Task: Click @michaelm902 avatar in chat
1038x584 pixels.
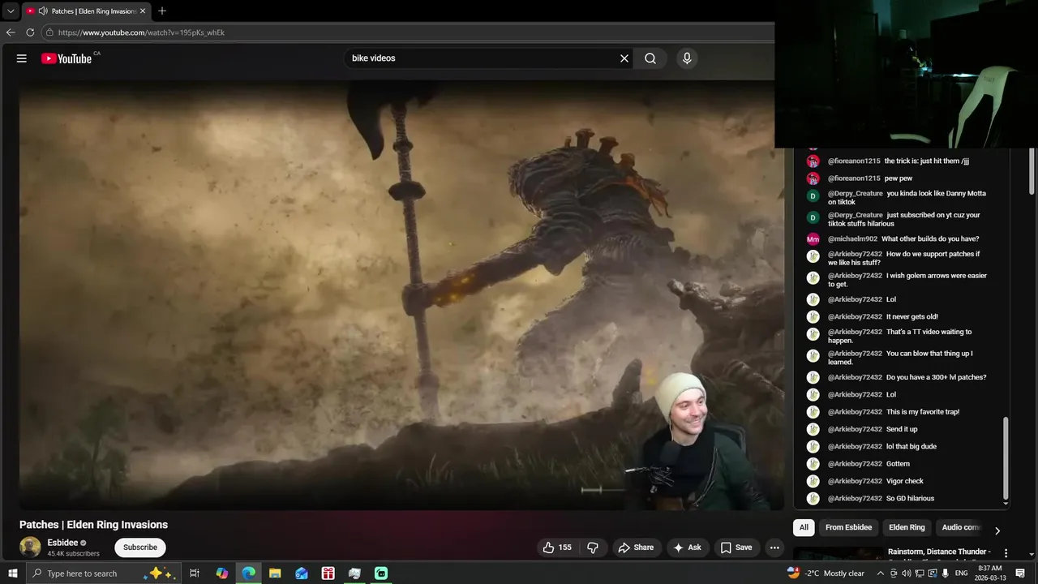Action: pos(813,239)
